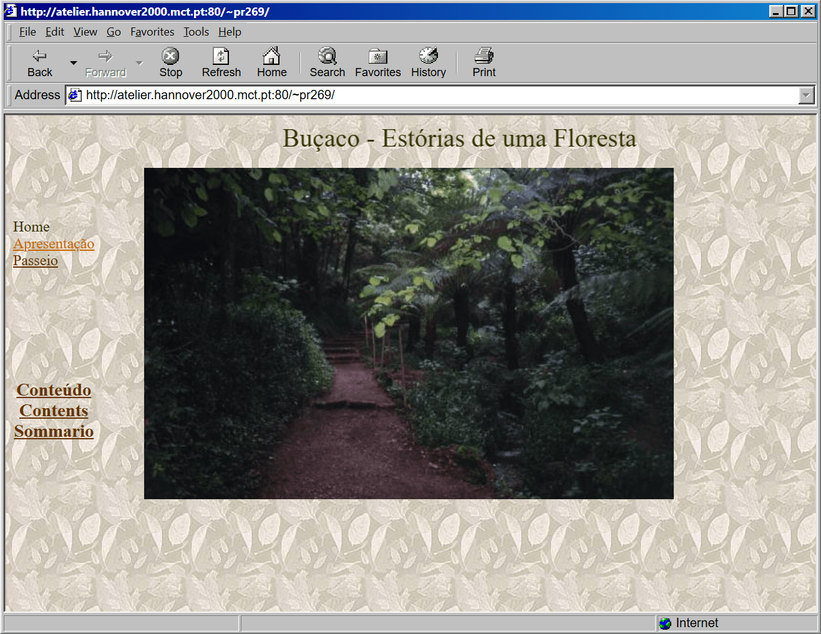Image resolution: width=821 pixels, height=634 pixels.
Task: Print the current web page
Action: tap(483, 63)
